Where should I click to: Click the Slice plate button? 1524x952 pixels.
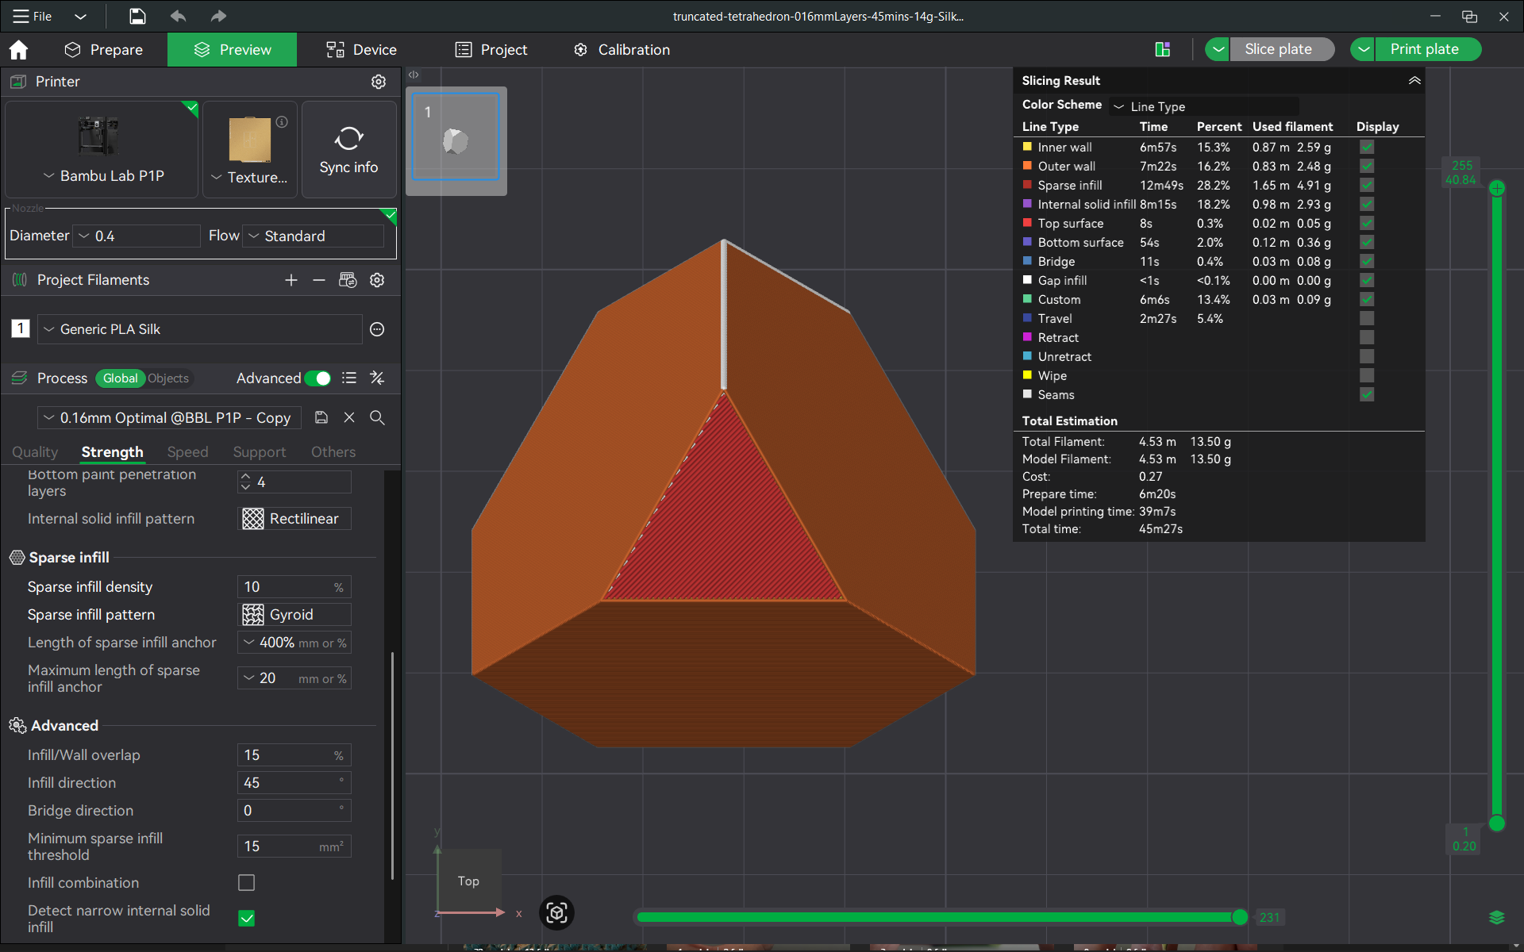click(1278, 49)
